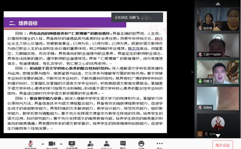This screenshot has height=149, width=241.
Task: Select 田劲松's video thumbnail
Action: click(217, 98)
